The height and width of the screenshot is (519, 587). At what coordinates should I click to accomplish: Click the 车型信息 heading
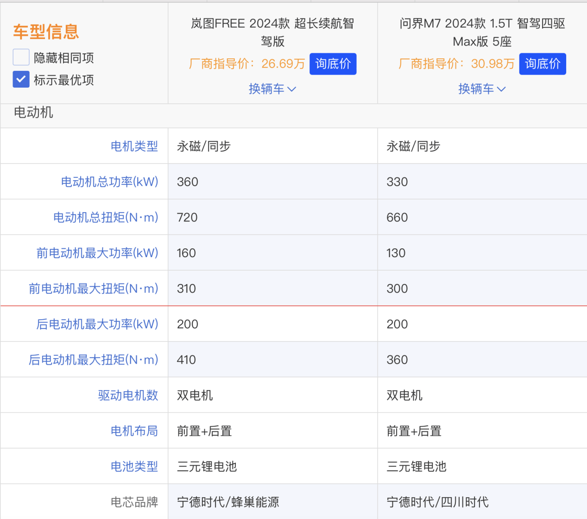46,32
